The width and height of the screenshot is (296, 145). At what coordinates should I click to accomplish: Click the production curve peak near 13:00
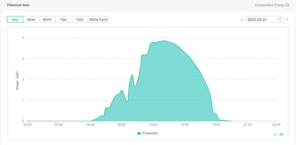[164, 41]
